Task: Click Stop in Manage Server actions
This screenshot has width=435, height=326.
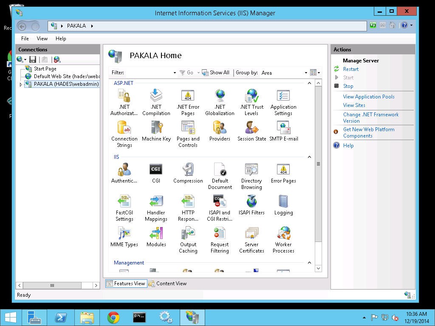Action: click(348, 86)
